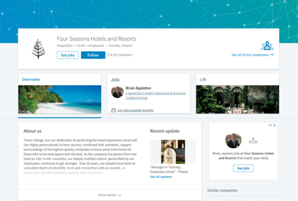The height and width of the screenshot is (201, 298).
Task: Click the Show details label
Action: pyautogui.click(x=107, y=195)
